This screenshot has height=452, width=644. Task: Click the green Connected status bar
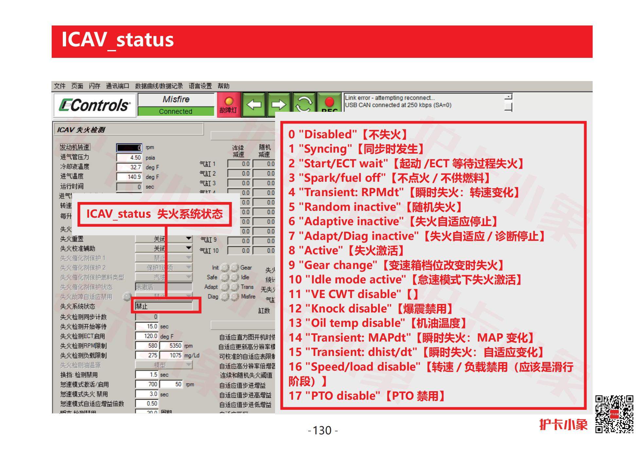[x=176, y=111]
